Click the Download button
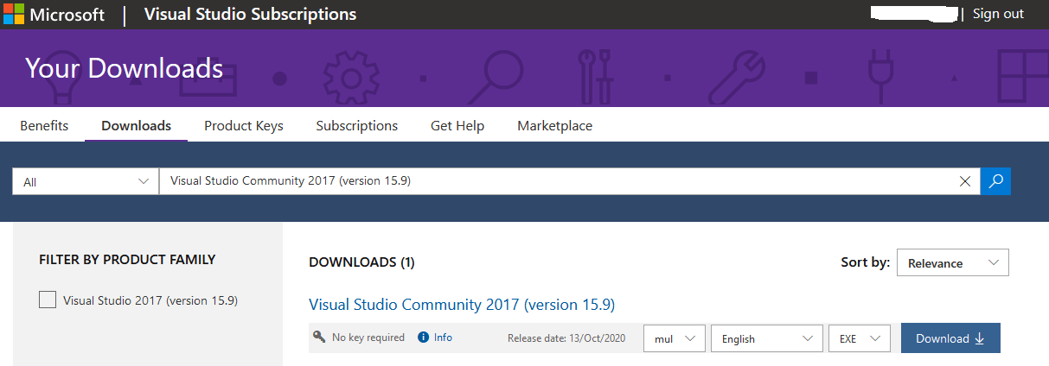Viewport: 1049px width, 366px height. [x=950, y=338]
